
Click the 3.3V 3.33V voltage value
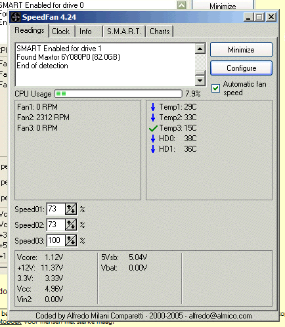54,278
